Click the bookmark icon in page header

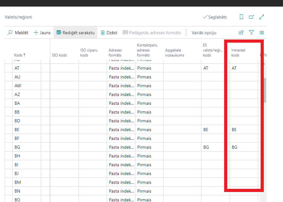(241, 17)
